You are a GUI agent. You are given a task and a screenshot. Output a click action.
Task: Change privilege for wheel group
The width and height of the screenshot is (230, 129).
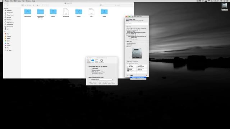(x=140, y=70)
